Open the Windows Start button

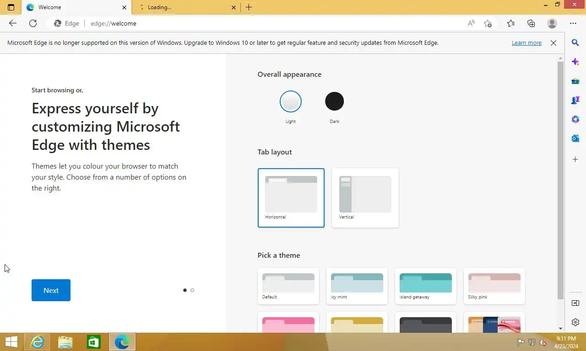tap(11, 342)
